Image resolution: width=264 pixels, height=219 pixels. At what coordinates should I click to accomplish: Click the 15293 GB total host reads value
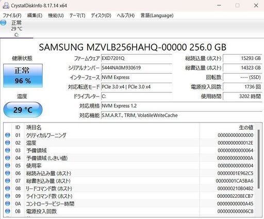coord(242,58)
